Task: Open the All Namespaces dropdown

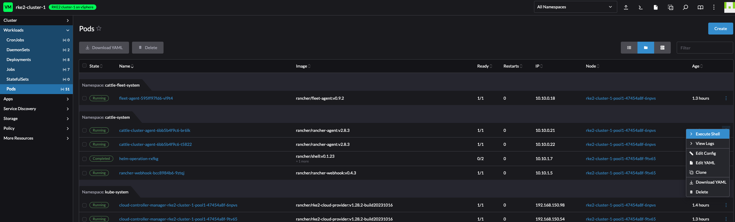Action: 575,7
